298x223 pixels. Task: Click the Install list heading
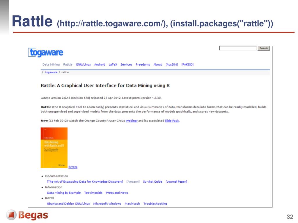click(x=49, y=198)
